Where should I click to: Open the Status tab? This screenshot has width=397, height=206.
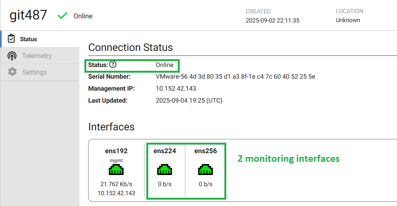point(29,39)
